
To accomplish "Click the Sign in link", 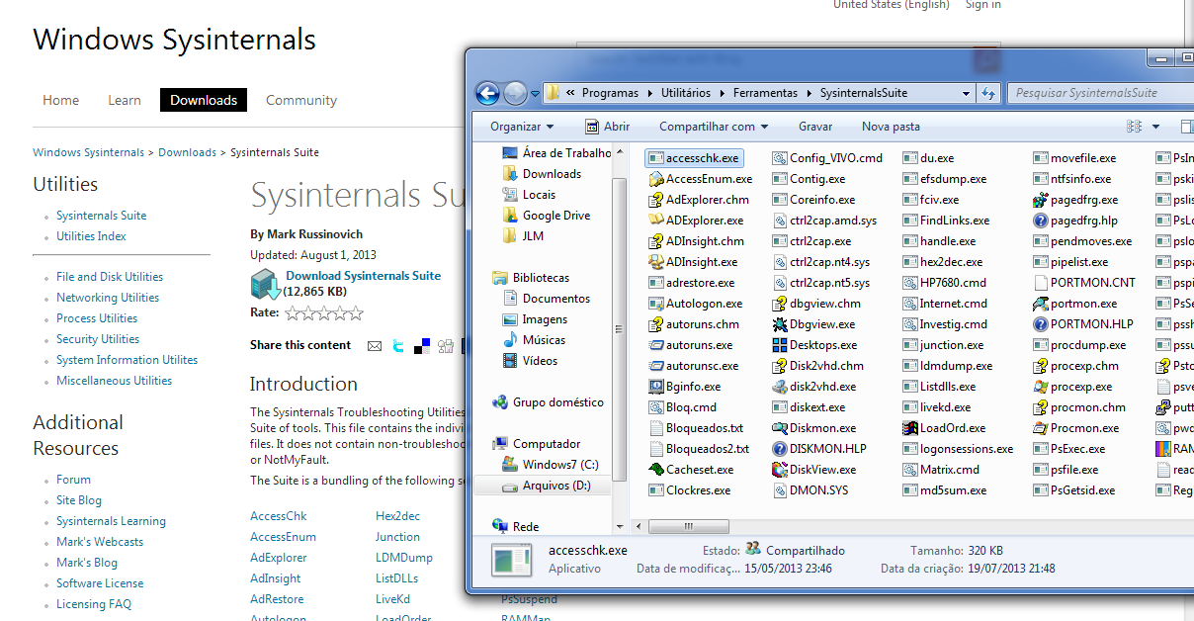I will tap(982, 5).
